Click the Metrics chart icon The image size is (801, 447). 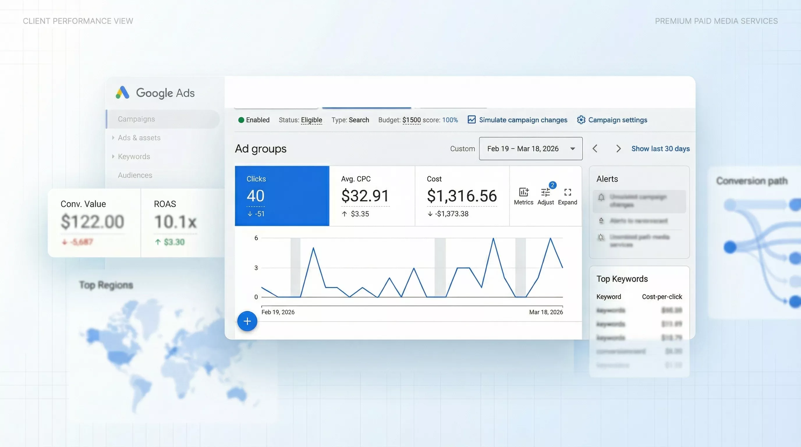tap(523, 193)
